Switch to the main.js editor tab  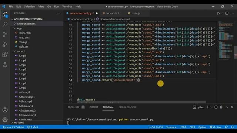[x=135, y=13]
